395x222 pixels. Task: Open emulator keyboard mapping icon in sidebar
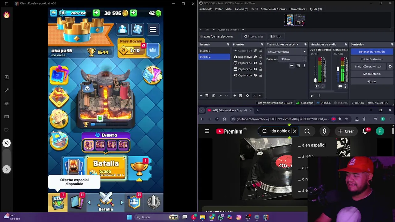pos(6,117)
